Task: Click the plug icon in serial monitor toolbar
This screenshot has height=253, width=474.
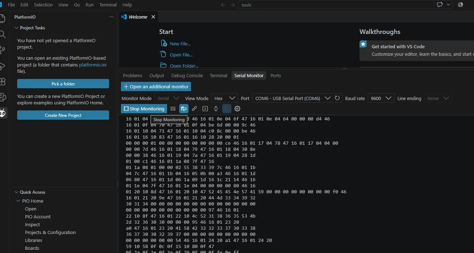Action: click(194, 109)
